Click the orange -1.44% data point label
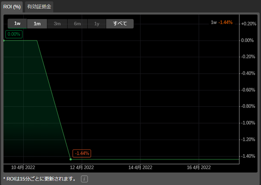The height and width of the screenshot is (185, 261). click(x=82, y=153)
